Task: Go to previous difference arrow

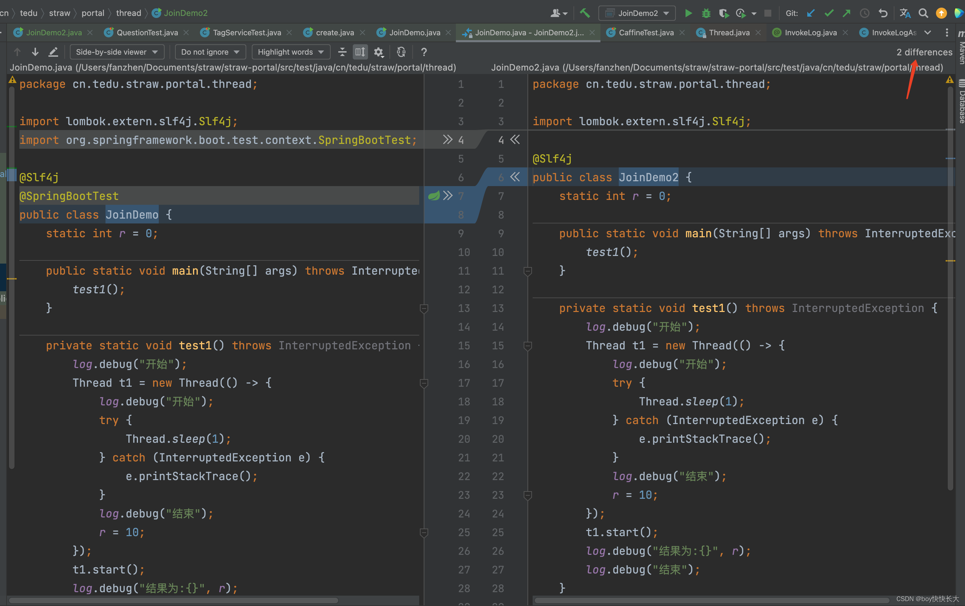Action: coord(17,52)
